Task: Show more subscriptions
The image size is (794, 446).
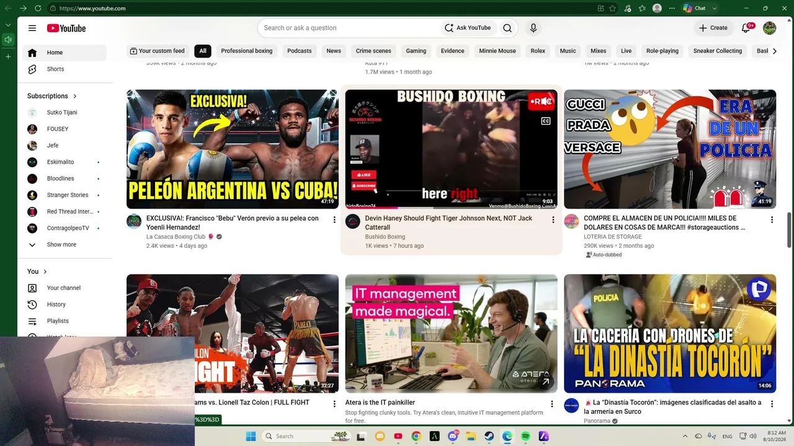Action: coord(65,245)
